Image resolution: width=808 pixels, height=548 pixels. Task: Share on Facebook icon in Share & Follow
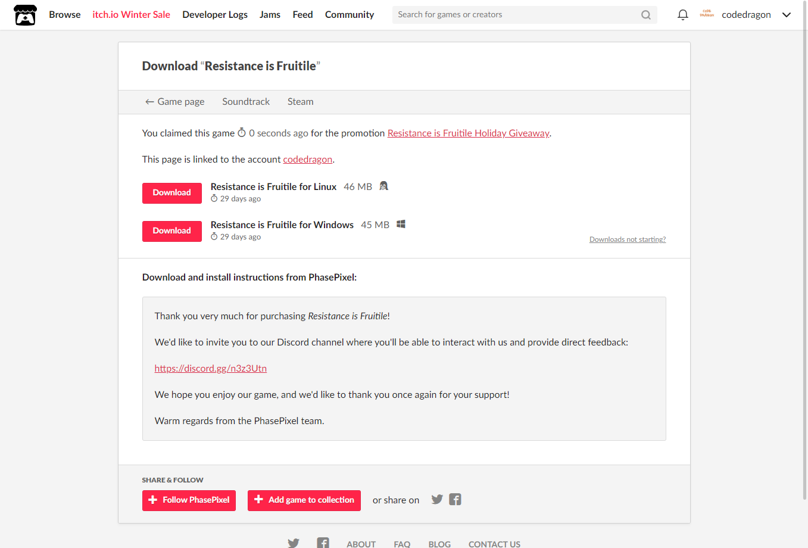[x=456, y=499]
